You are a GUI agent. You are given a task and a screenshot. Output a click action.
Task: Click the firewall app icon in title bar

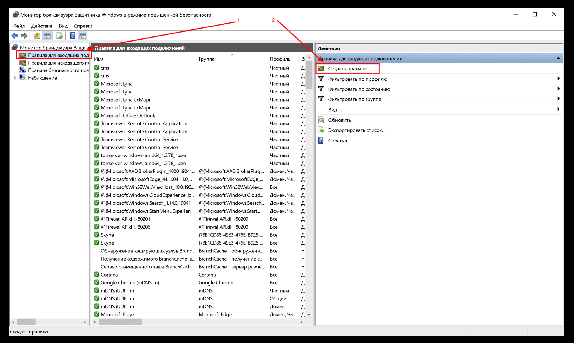click(16, 15)
